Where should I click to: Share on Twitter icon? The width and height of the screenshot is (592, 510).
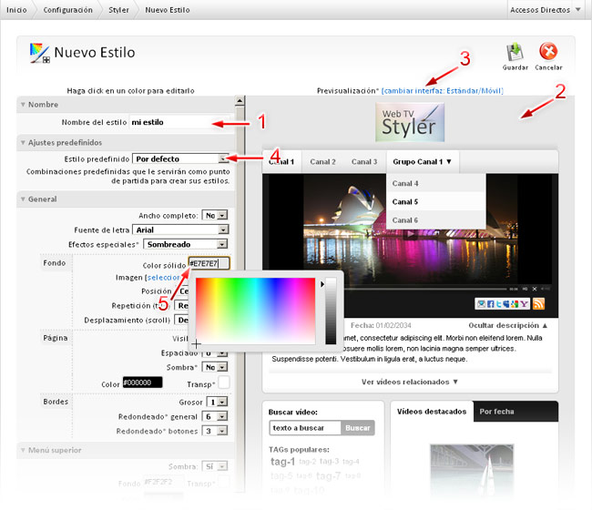(498, 304)
